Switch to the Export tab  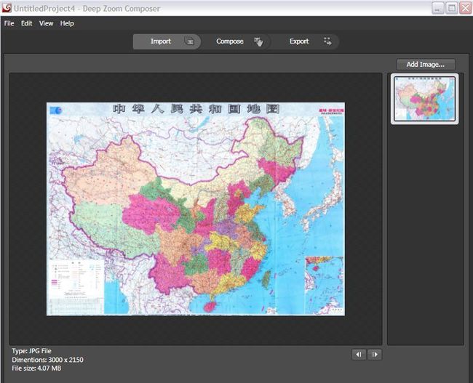coord(305,41)
